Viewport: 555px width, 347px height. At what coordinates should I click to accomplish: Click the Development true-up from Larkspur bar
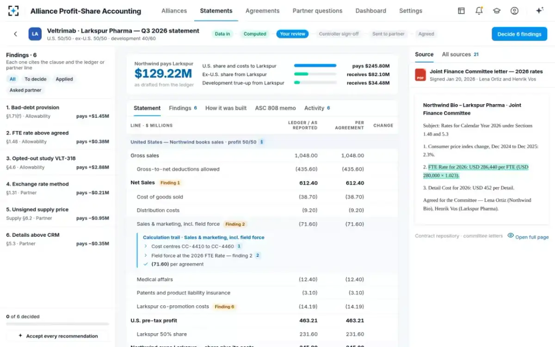point(315,82)
